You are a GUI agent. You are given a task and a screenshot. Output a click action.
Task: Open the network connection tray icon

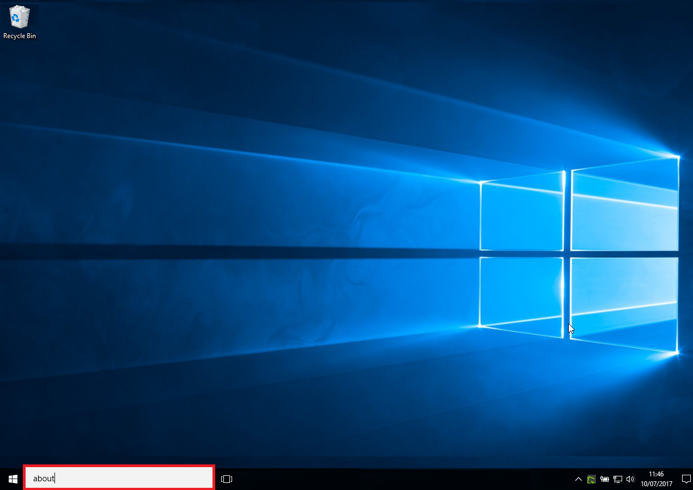coord(617,479)
